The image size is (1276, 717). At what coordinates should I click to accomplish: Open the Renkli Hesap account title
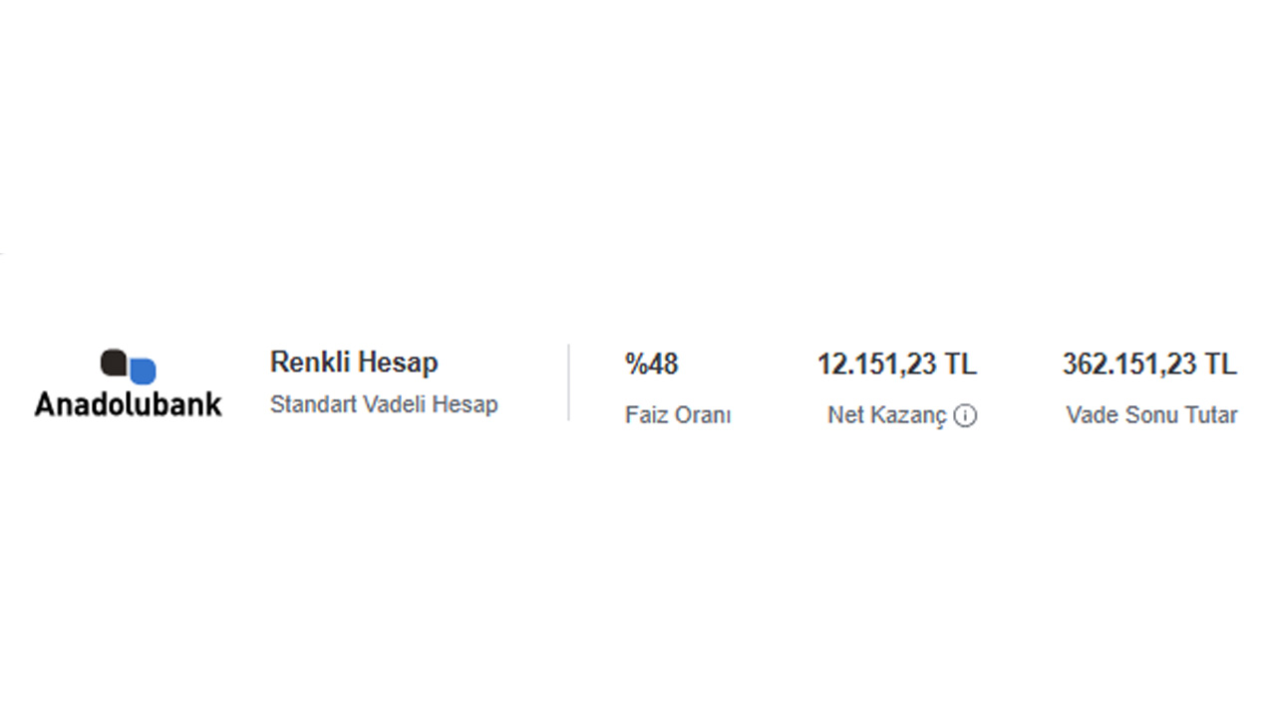pos(354,362)
